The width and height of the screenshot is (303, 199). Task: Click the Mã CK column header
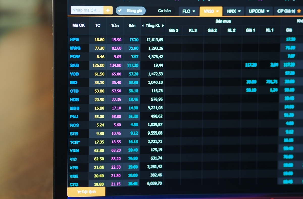(79, 25)
